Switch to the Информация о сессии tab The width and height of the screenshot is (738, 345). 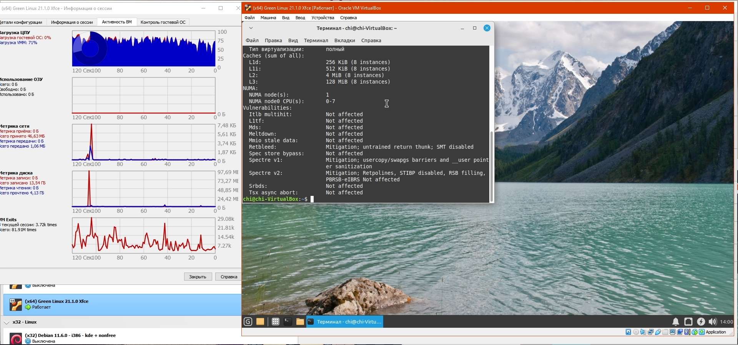(x=72, y=22)
